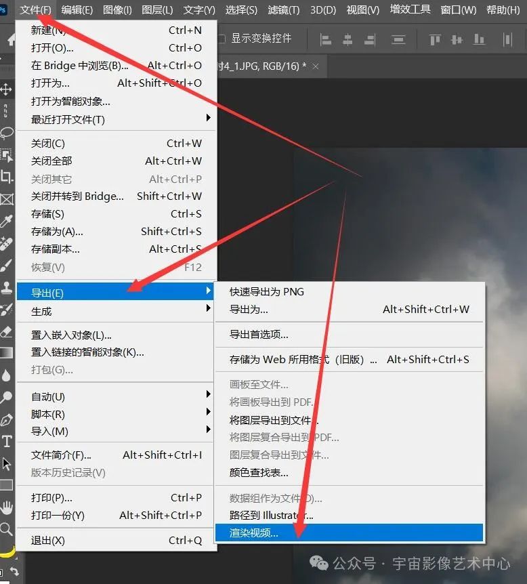This screenshot has width=527, height=584.
Task: Select the Lasso tool
Action: click(x=7, y=132)
